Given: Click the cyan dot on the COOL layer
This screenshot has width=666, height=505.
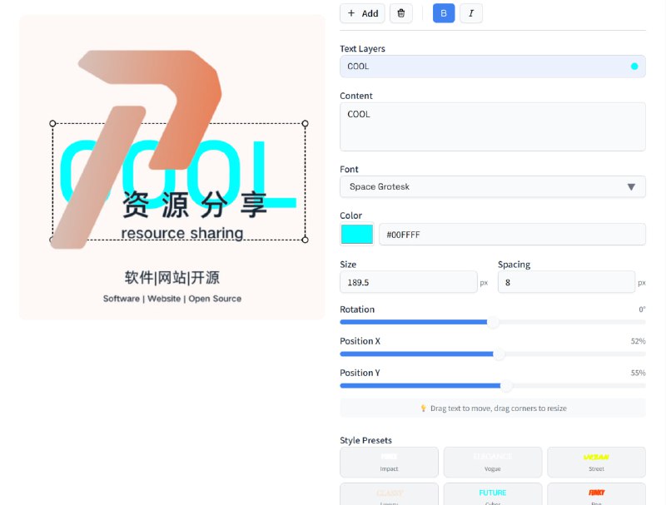Looking at the screenshot, I should 634,67.
